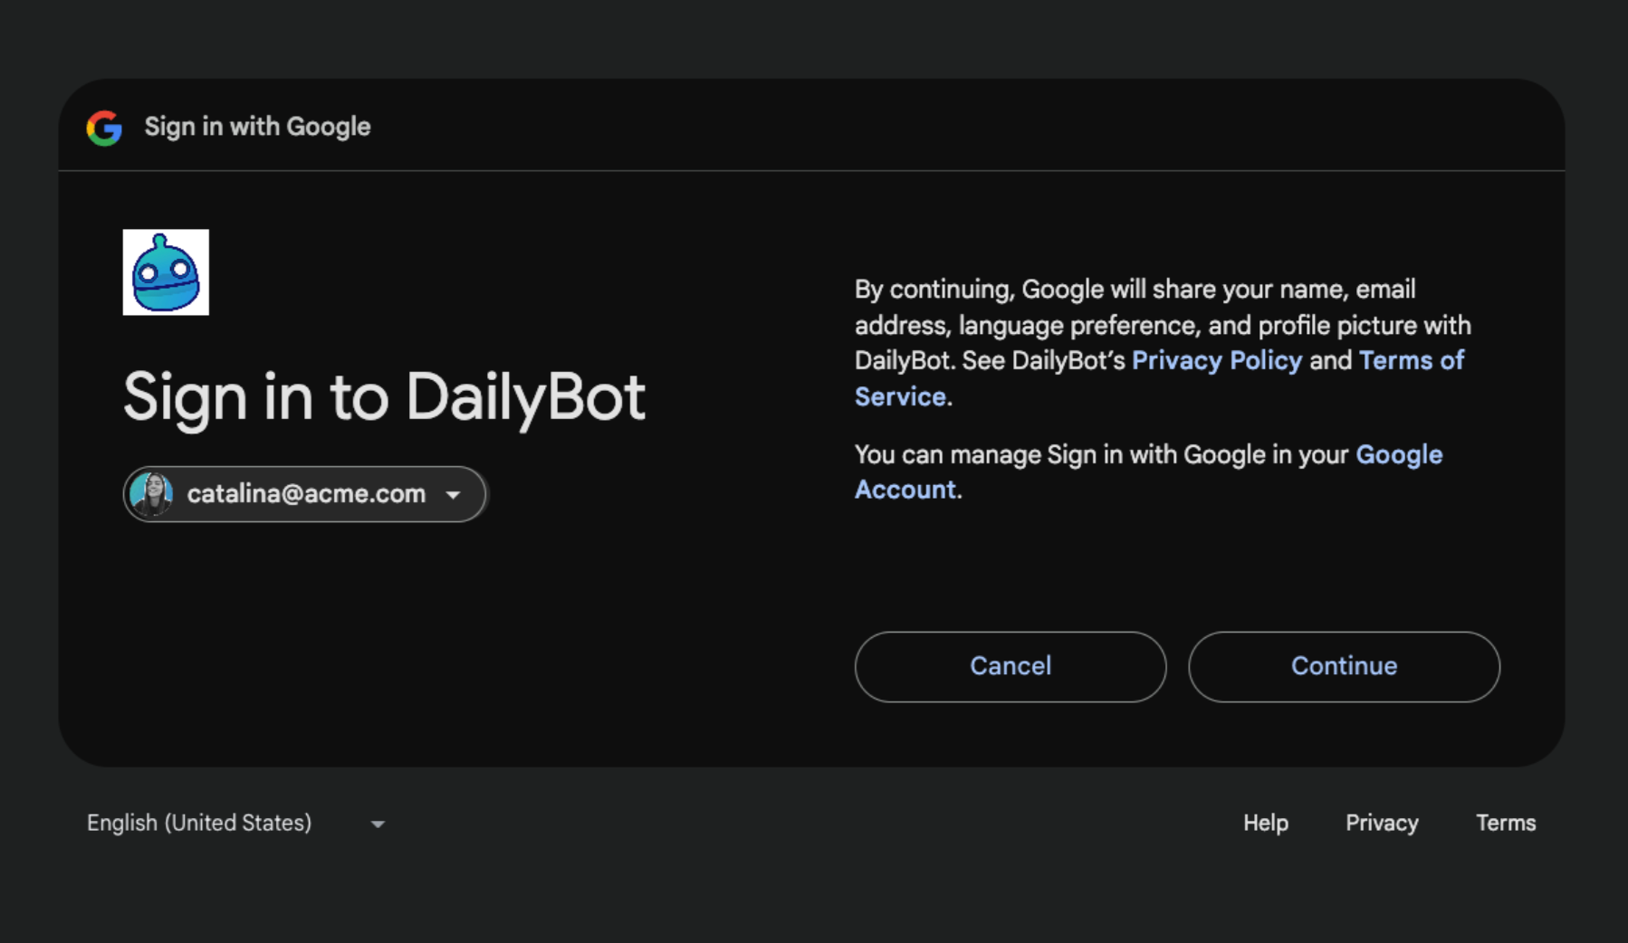Image resolution: width=1628 pixels, height=943 pixels.
Task: Click the "Sign in with Google" header text
Action: pos(257,127)
